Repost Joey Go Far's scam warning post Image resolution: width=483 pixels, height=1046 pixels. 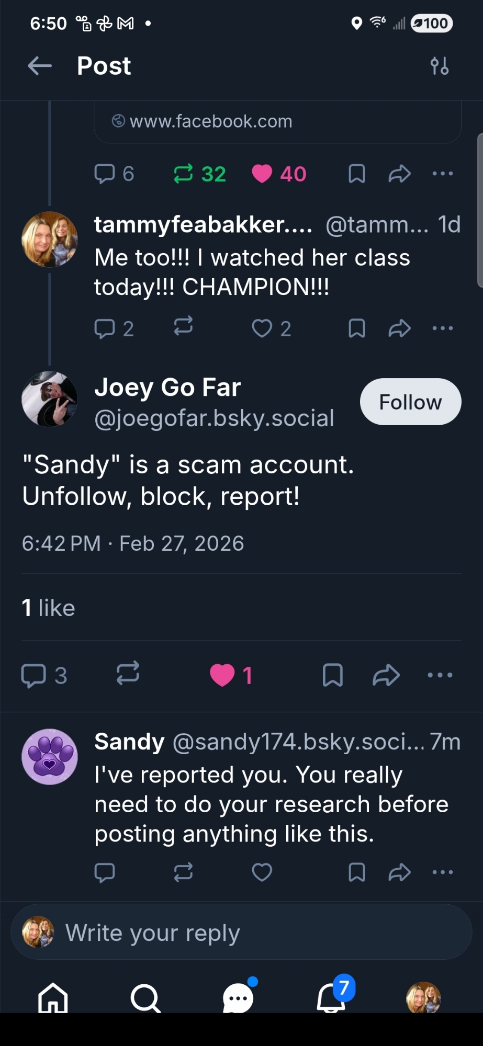(128, 674)
